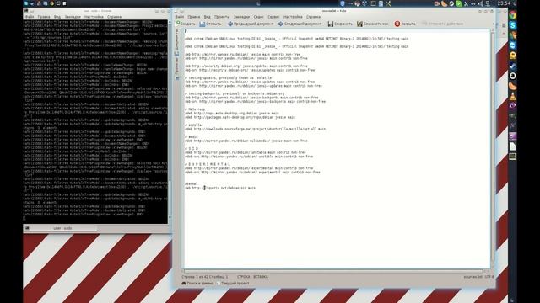Launch TeamViewer from the dock
The image size is (540, 303).
(x=512, y=45)
